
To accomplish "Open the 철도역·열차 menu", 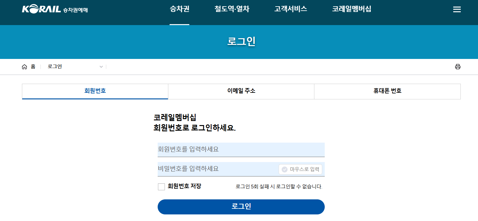I will tap(231, 9).
